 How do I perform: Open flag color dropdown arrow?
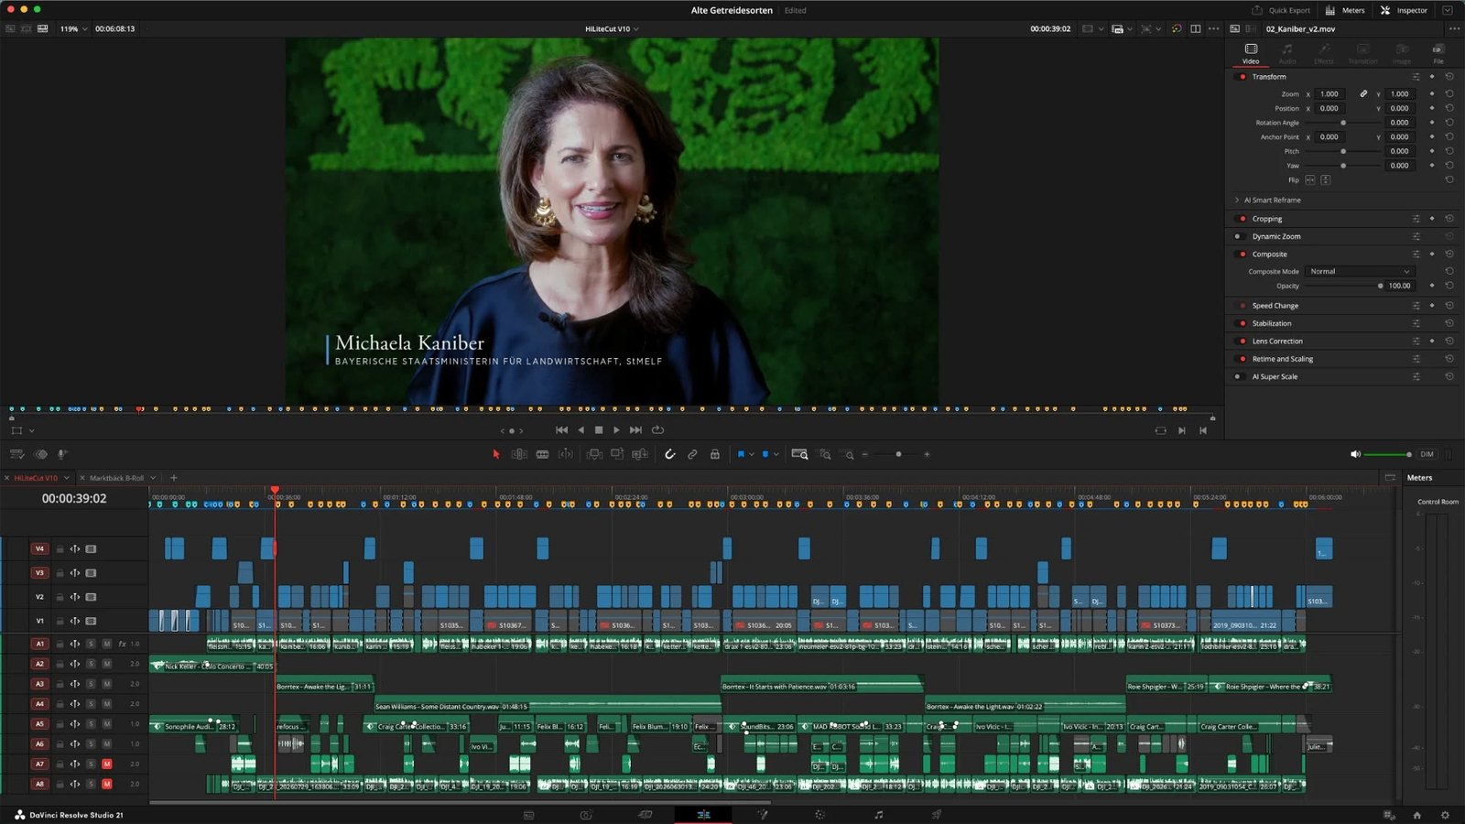click(752, 454)
